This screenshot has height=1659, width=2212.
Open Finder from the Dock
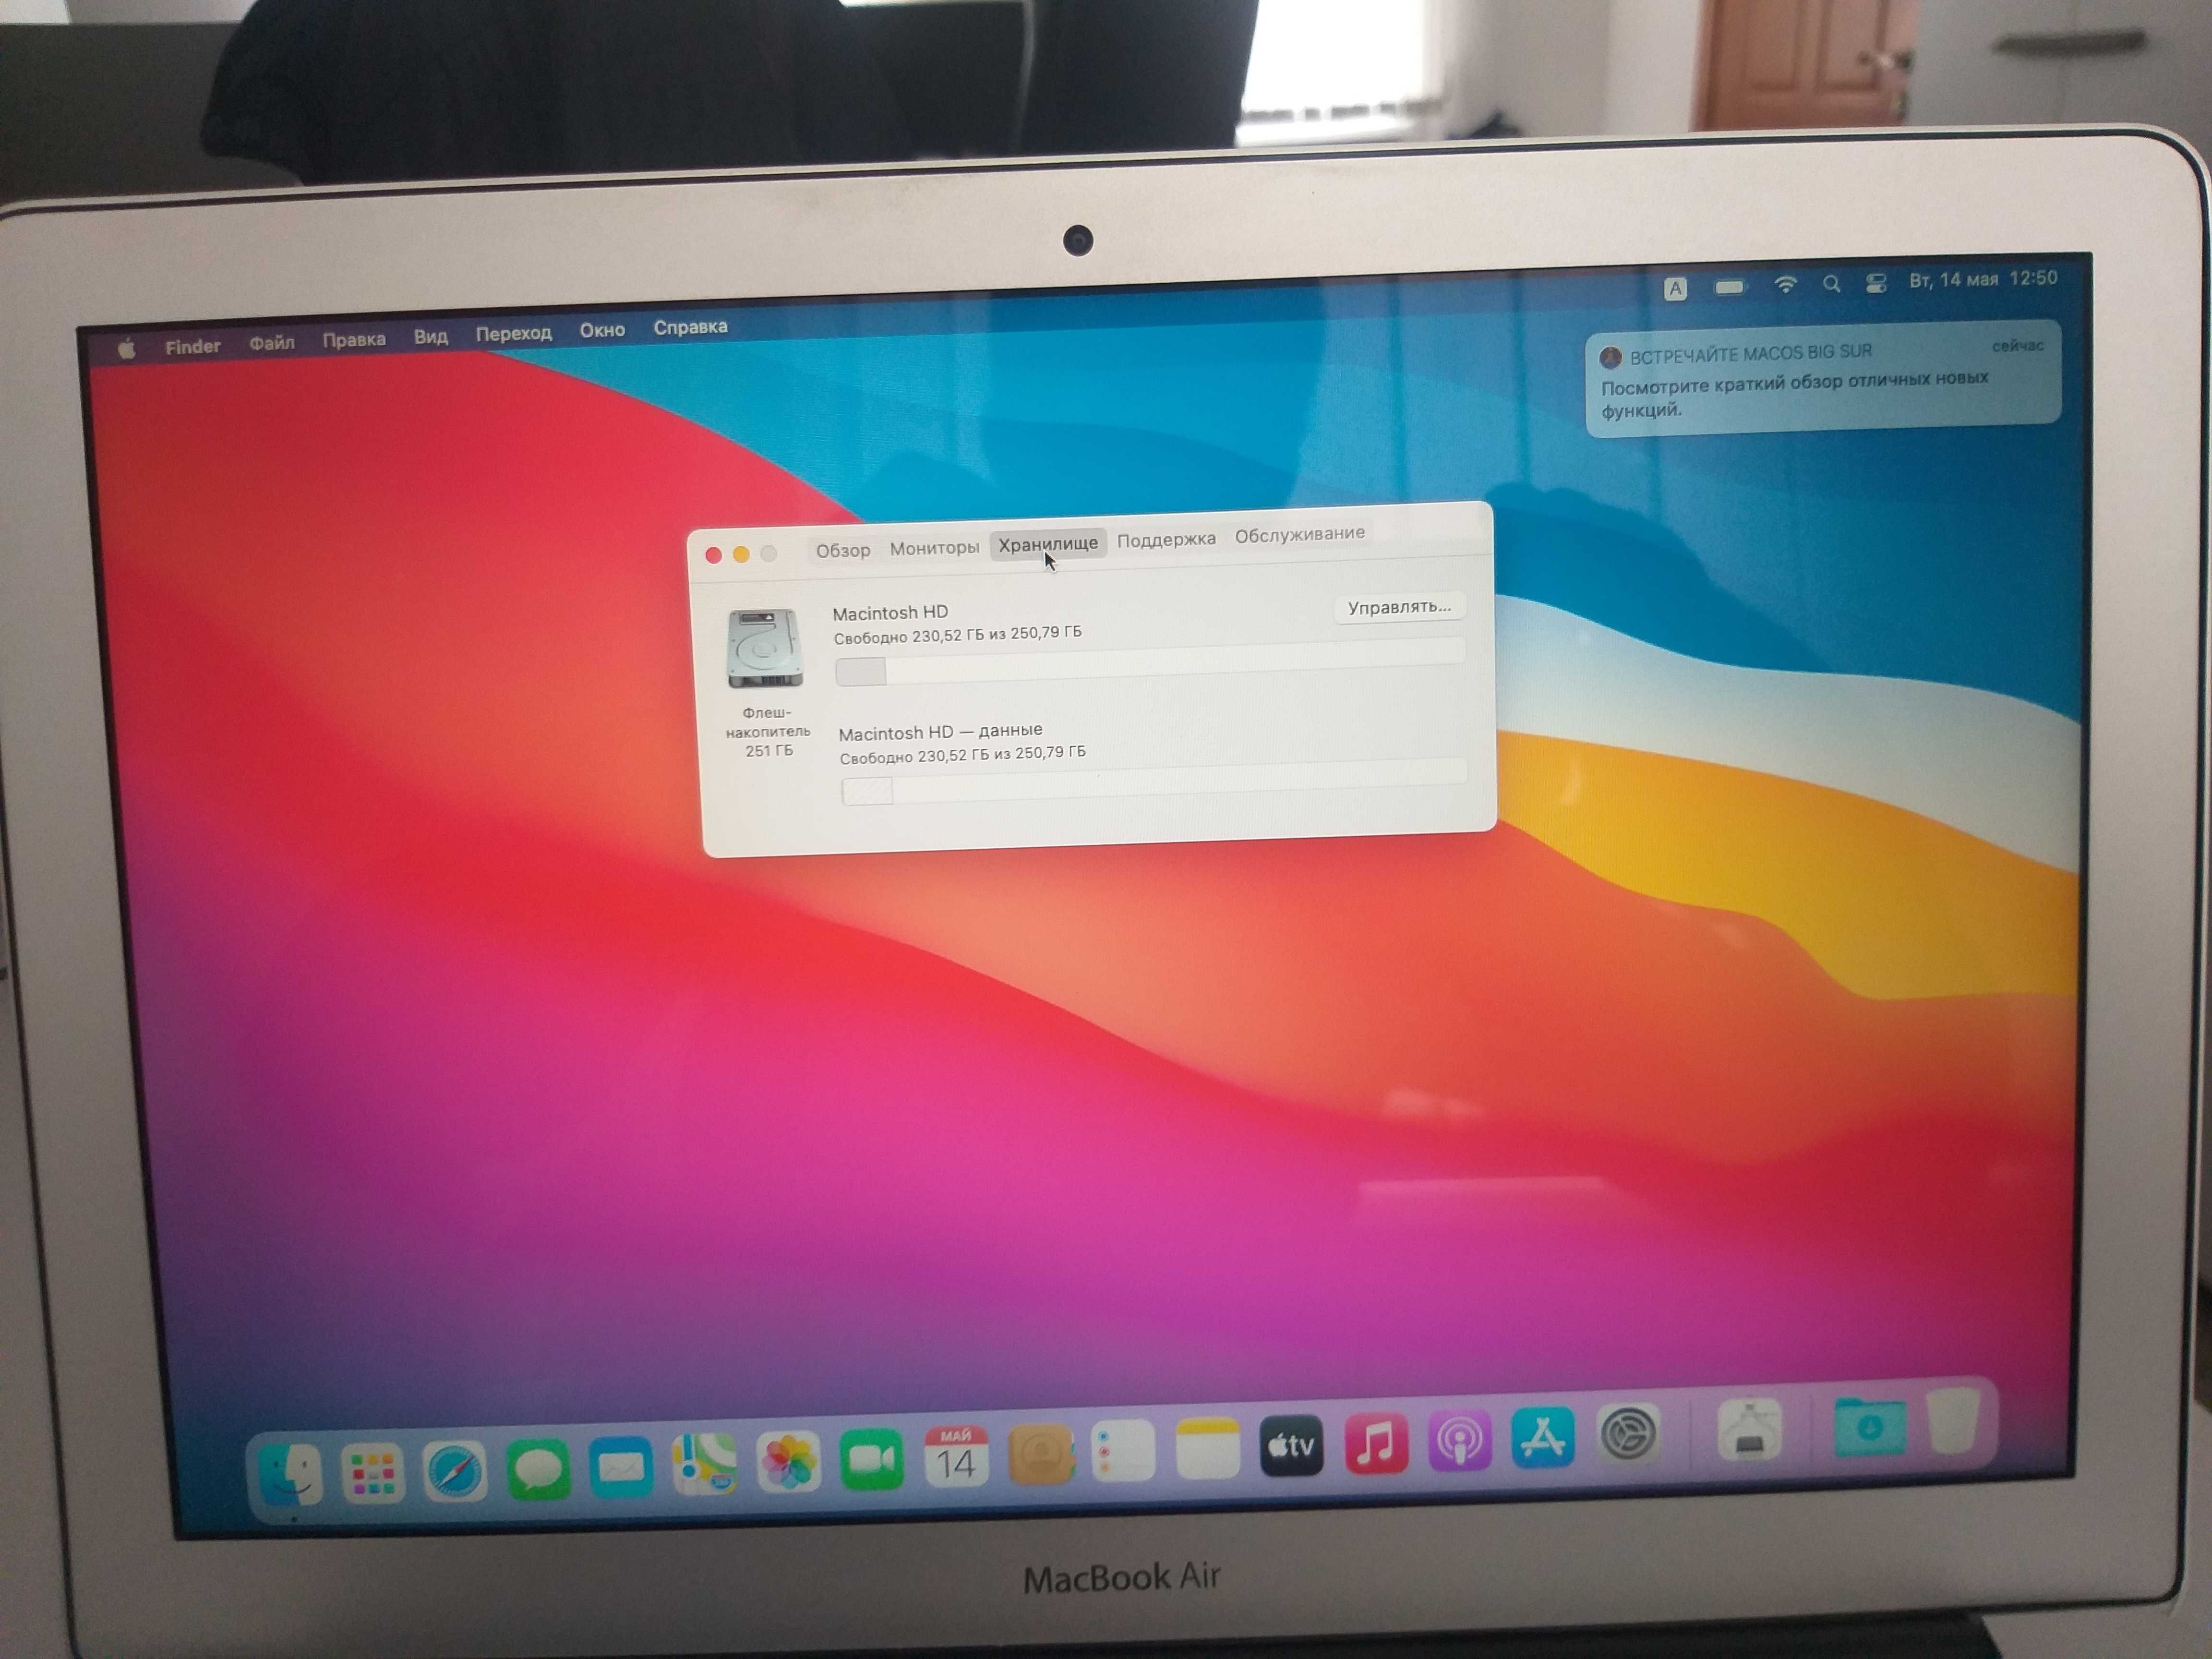tap(290, 1475)
